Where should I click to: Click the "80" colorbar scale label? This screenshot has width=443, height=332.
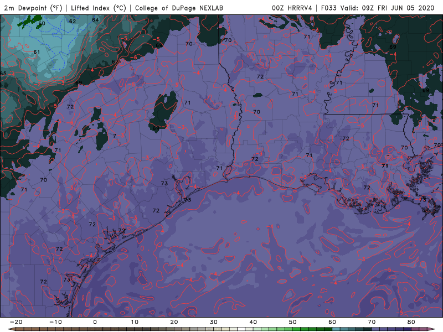coord(411,322)
